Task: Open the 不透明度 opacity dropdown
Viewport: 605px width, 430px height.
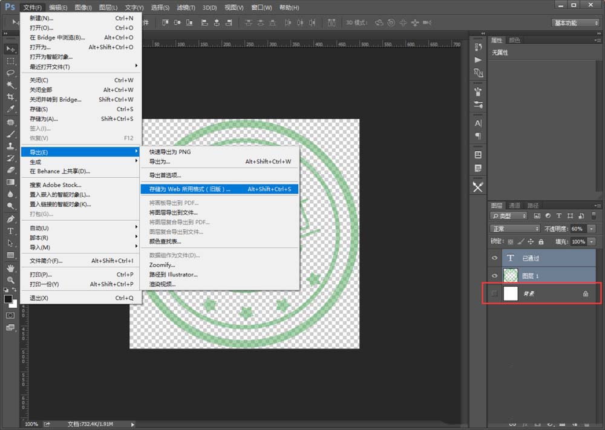Action: tap(591, 229)
